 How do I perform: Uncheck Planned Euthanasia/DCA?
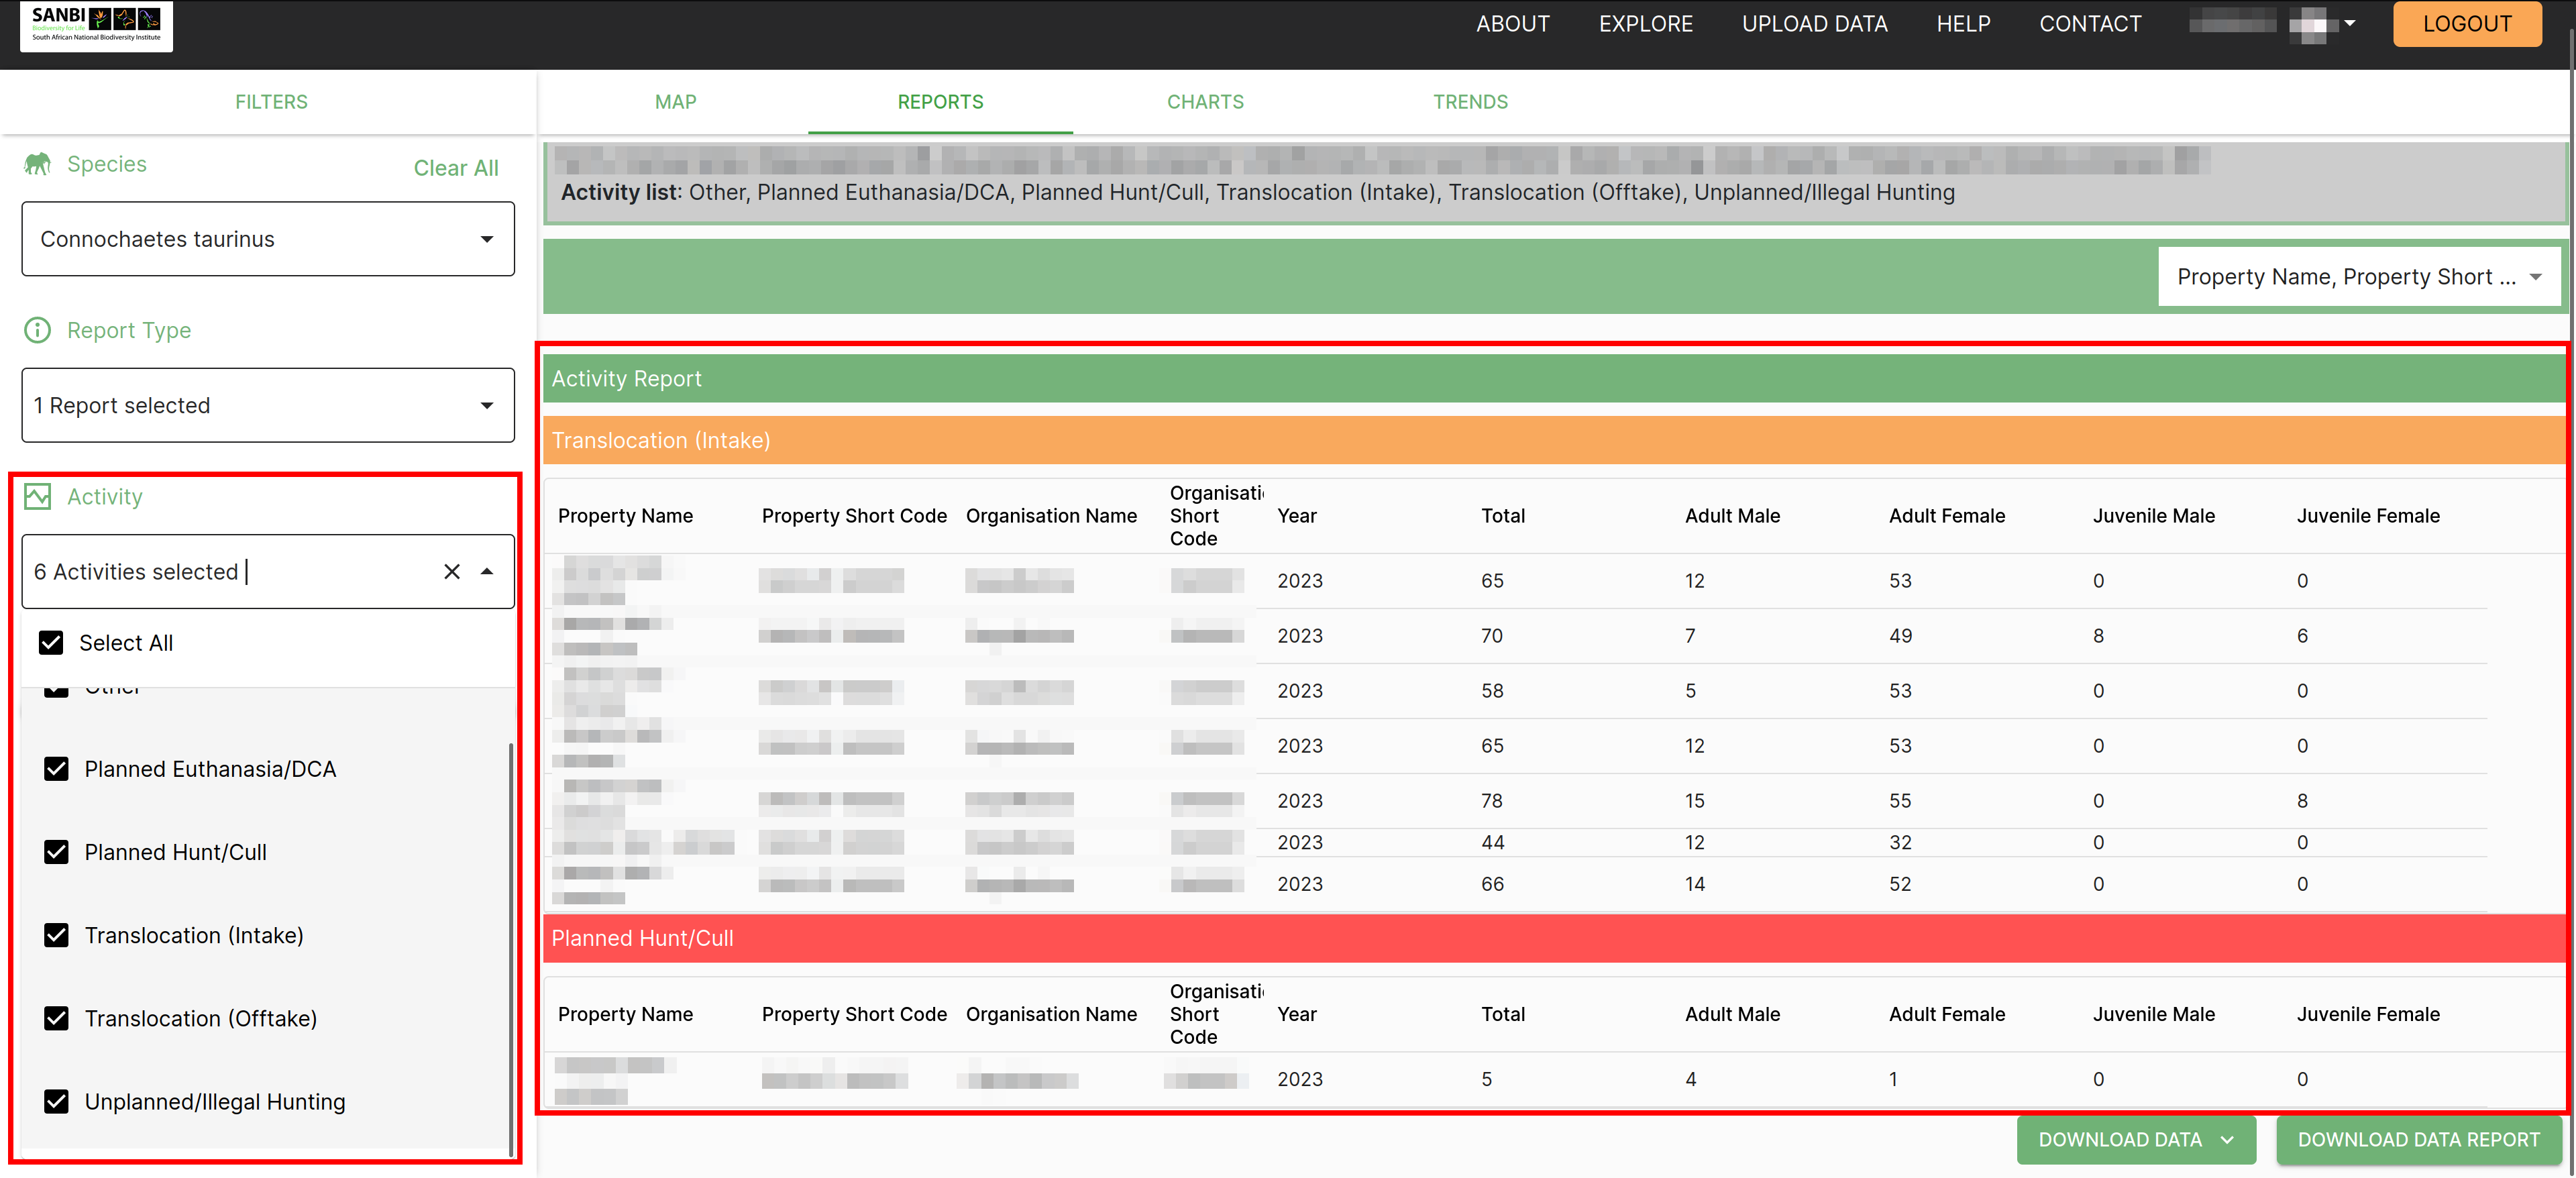[57, 769]
